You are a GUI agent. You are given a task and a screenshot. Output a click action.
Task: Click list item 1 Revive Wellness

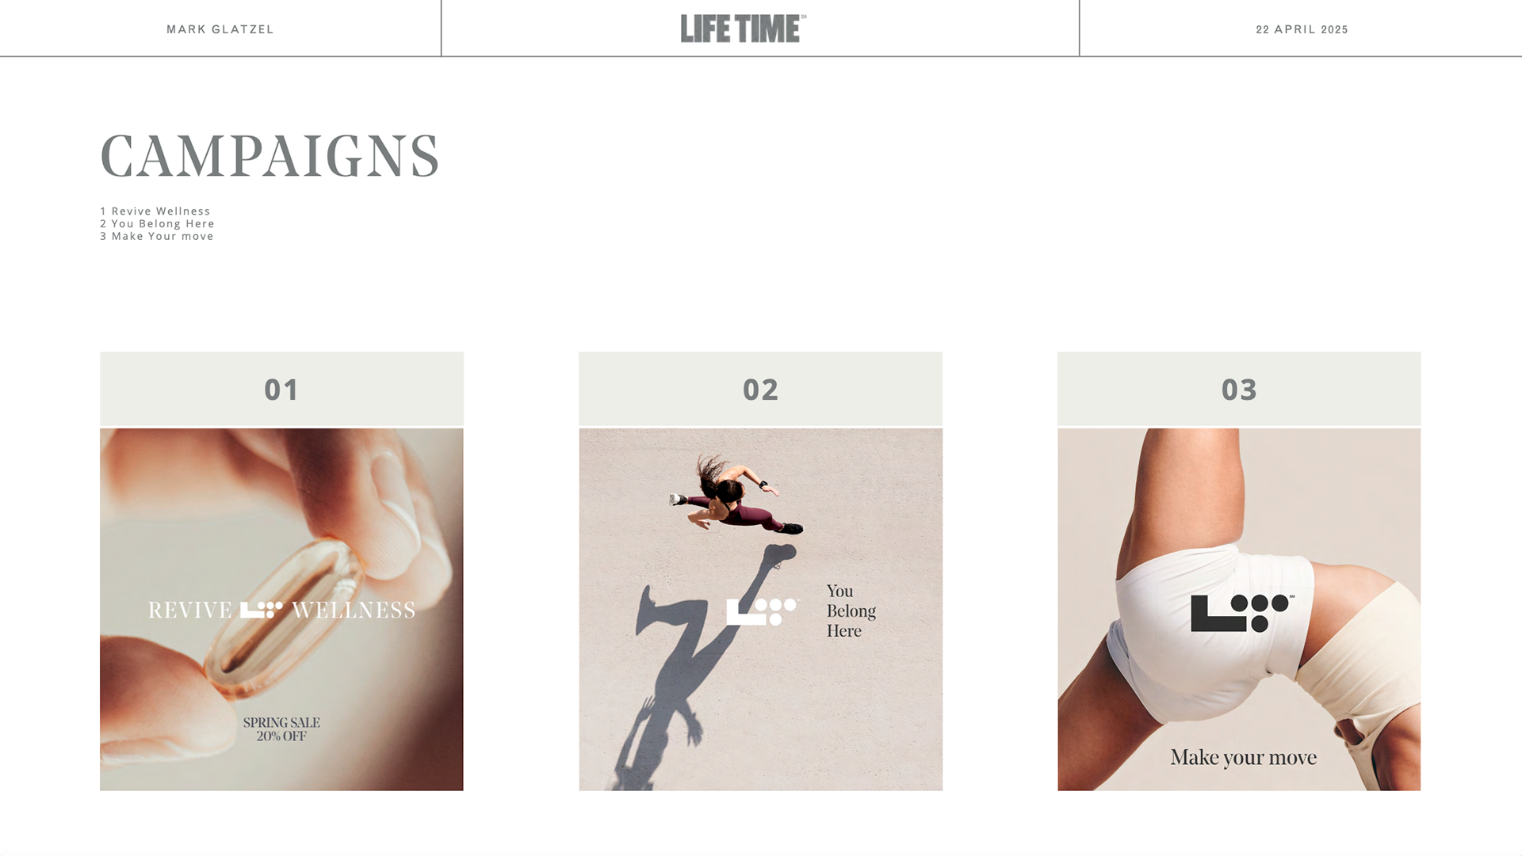(x=155, y=211)
